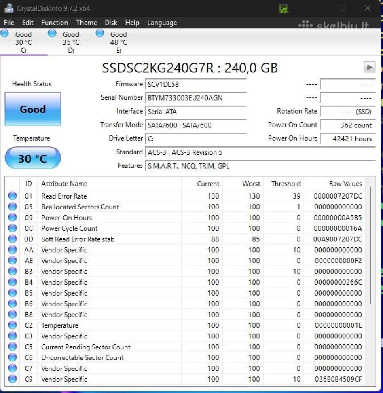The image size is (383, 393).
Task: Click the status icon for attribute B6
Action: coord(12,303)
